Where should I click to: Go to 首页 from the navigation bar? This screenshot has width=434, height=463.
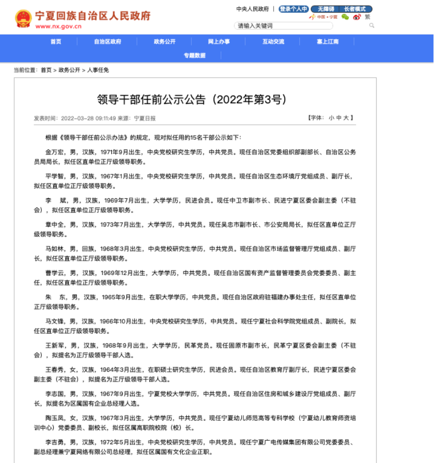(x=56, y=41)
